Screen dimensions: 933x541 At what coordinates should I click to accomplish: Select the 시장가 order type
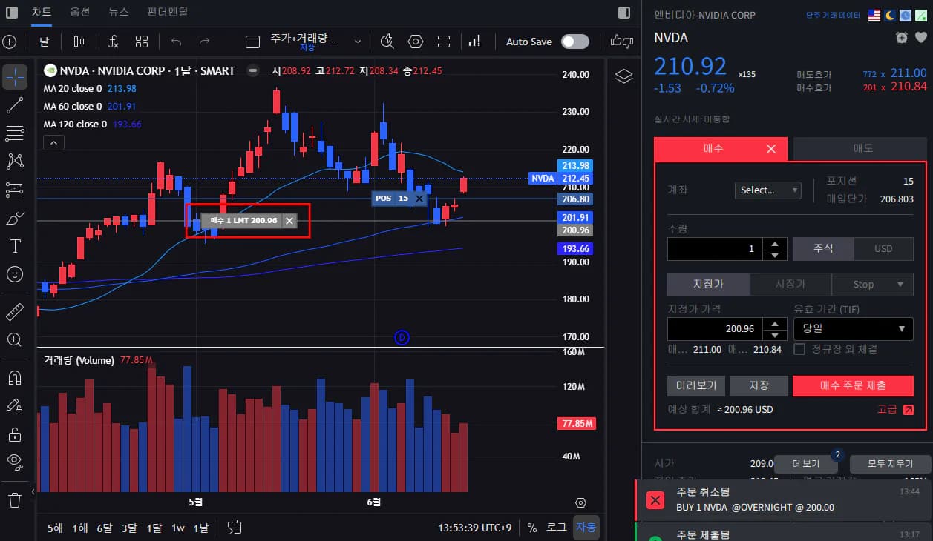(790, 285)
